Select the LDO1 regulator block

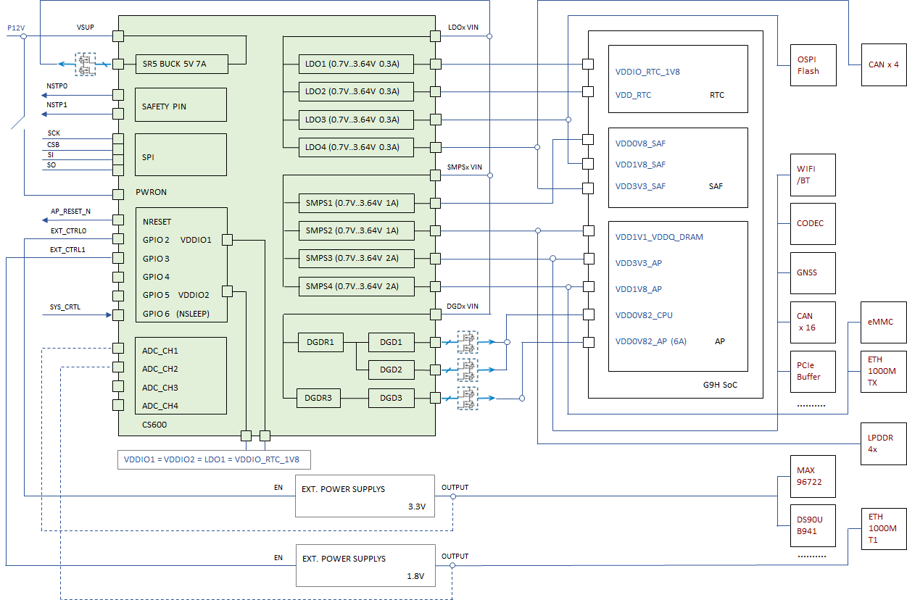tap(356, 64)
